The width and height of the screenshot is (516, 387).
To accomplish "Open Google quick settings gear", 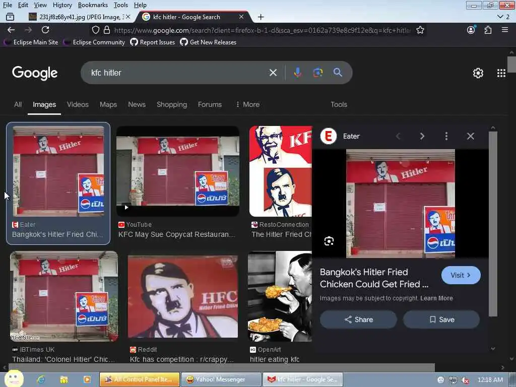I will tap(478, 73).
